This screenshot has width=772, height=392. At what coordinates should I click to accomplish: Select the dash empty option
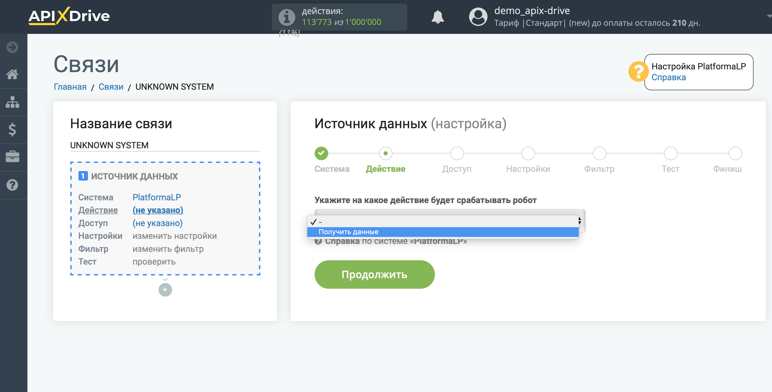pyautogui.click(x=443, y=222)
